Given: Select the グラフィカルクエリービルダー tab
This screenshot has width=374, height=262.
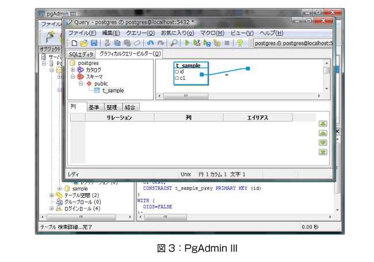Looking at the screenshot, I should point(130,54).
